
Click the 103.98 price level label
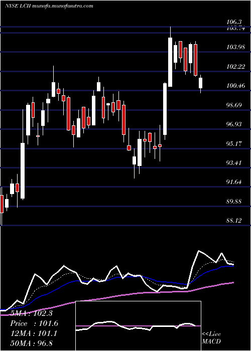236,47
